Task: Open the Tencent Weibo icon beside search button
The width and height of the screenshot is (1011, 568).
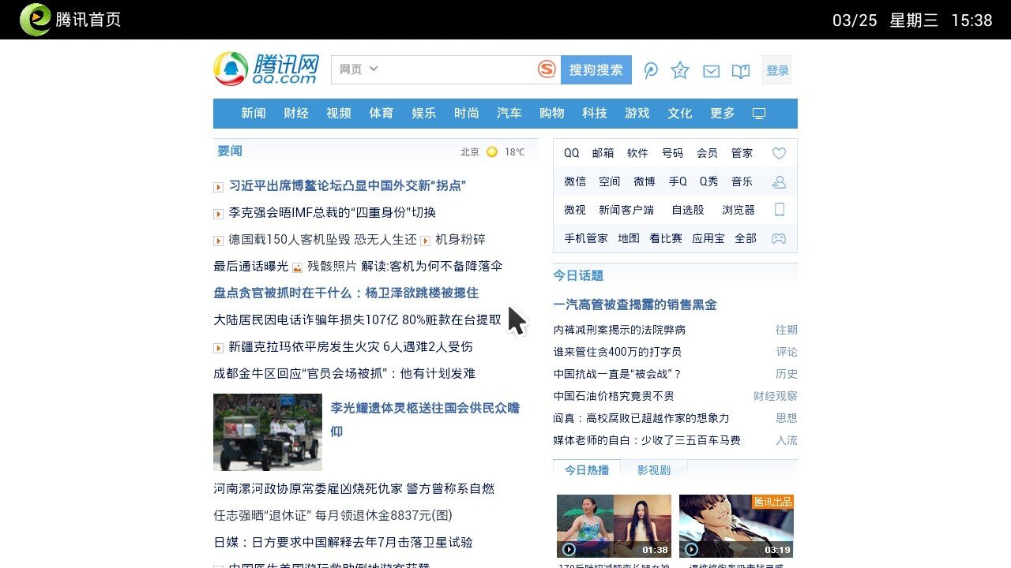Action: pyautogui.click(x=651, y=70)
